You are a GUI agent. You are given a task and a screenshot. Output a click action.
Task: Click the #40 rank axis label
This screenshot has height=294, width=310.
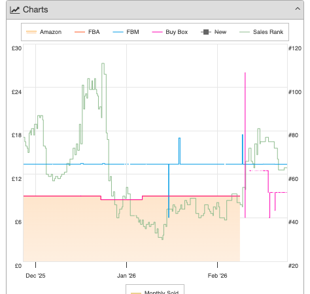tap(293, 222)
